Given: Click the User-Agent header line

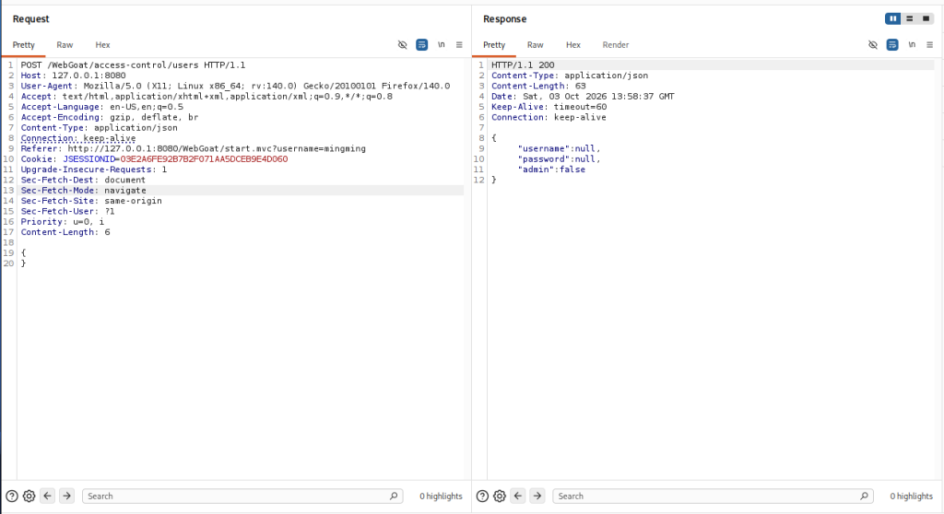Looking at the screenshot, I should coord(235,86).
